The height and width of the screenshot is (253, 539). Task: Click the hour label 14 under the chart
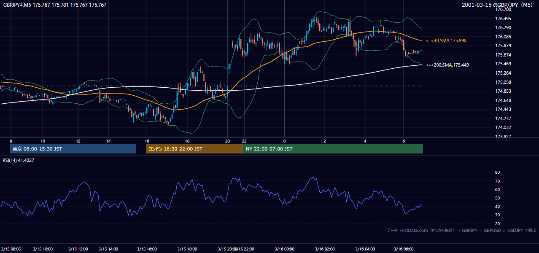click(x=108, y=141)
